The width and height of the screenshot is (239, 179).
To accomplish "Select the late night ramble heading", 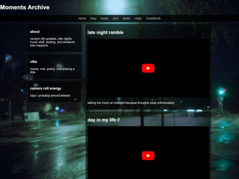I will coord(105,32).
